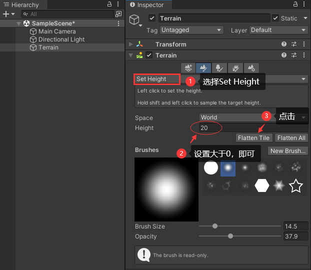Open Inspector panel options menu
This screenshot has height=270, width=311.
point(304,4)
